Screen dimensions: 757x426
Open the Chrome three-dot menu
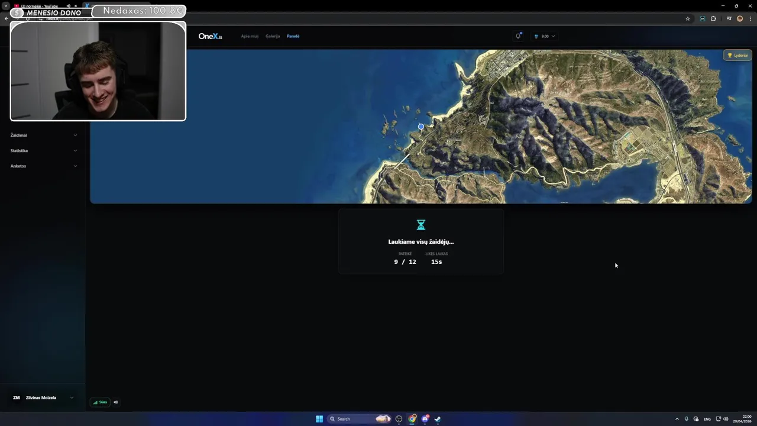(x=749, y=18)
